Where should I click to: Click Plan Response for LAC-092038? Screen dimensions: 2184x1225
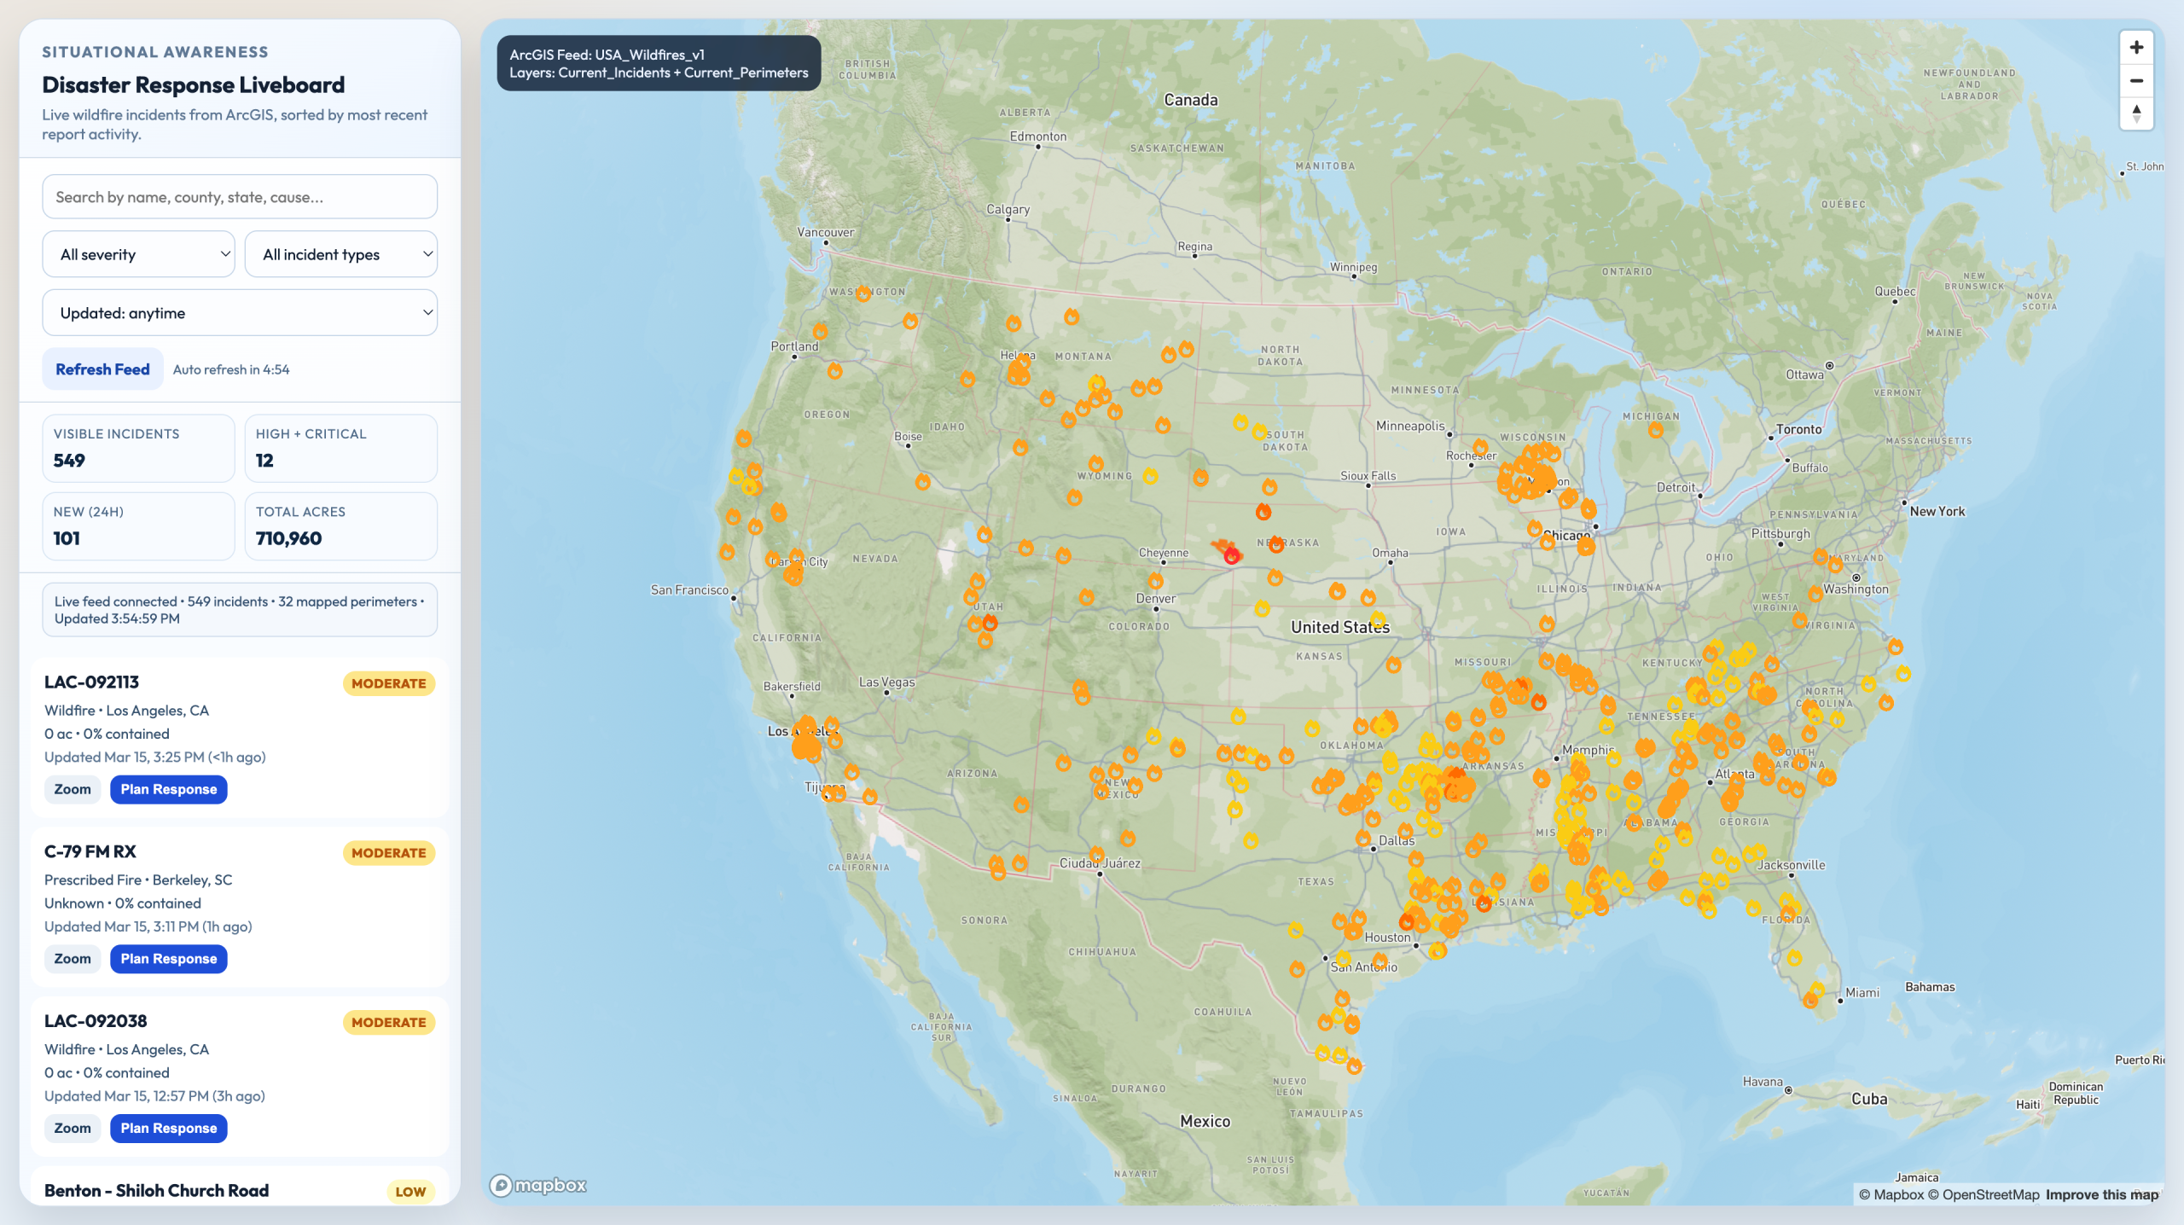coord(168,1128)
